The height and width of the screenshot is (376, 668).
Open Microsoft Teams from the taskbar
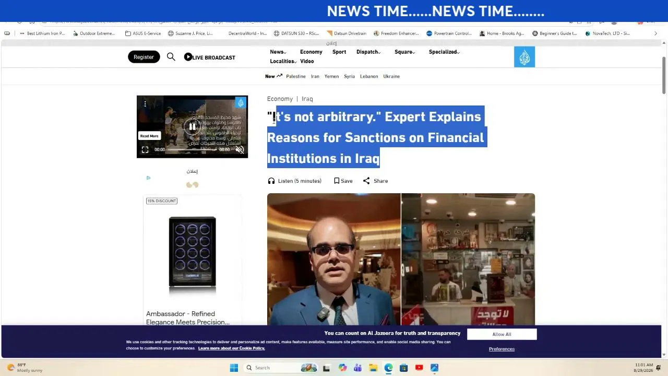pyautogui.click(x=357, y=368)
